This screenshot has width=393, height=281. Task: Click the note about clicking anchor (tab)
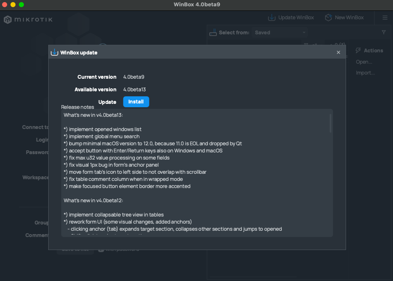[175, 229]
